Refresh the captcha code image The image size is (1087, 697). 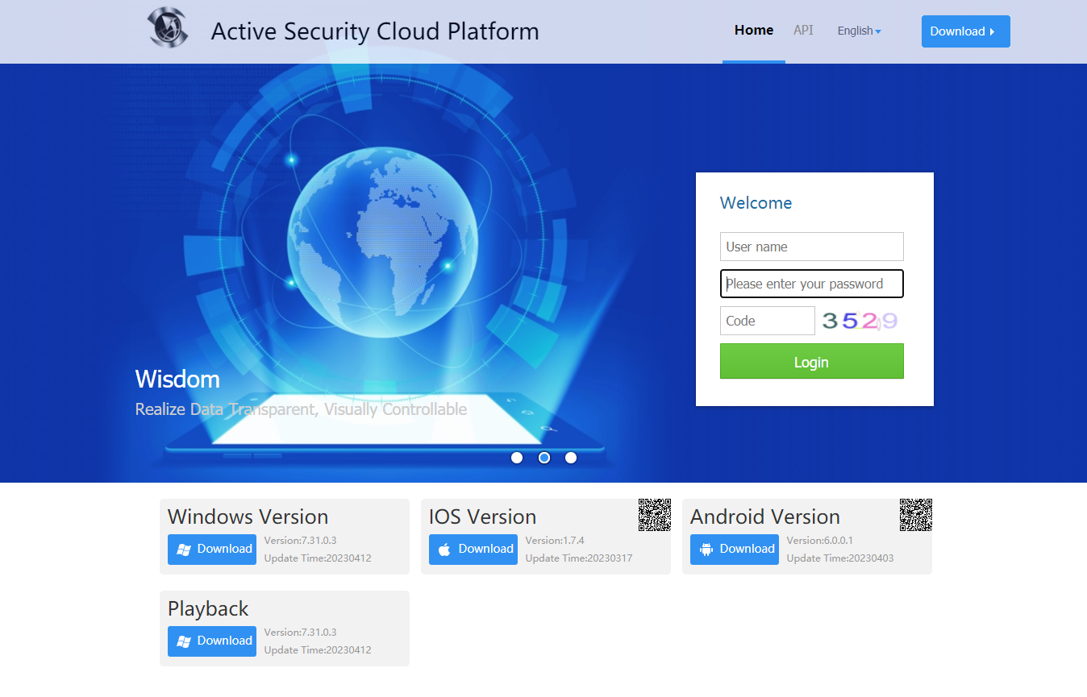[x=859, y=321]
